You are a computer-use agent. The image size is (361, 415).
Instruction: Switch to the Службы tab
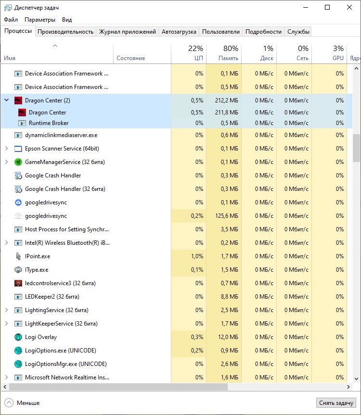point(298,32)
